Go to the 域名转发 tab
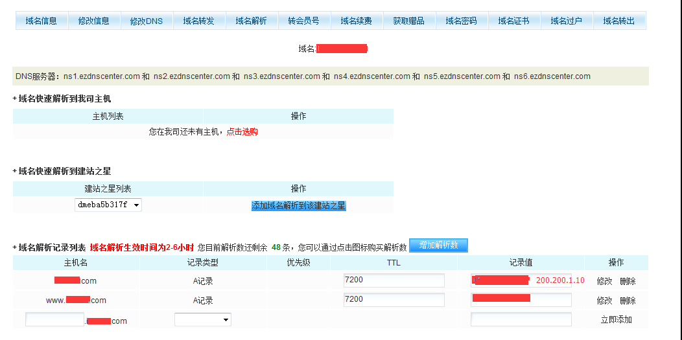This screenshot has width=682, height=340. (x=199, y=21)
